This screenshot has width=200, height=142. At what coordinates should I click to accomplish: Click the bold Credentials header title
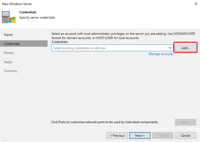28,12
